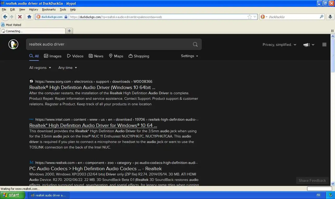Submit search with the magnifier in DuckDuckGo box
335x199 pixels.
pos(195,44)
